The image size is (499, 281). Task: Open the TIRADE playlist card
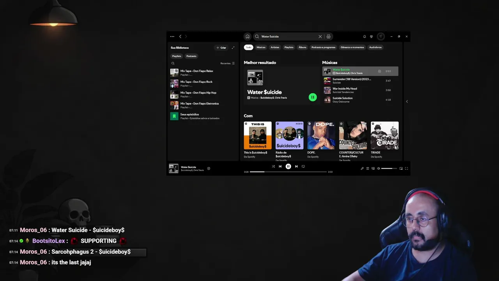pos(384,140)
